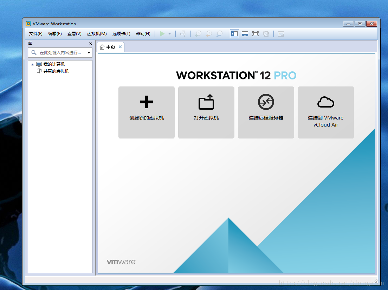Click 连接到 VMware vCloud Air tile
Viewport: 388px width, 290px height.
(x=326, y=112)
